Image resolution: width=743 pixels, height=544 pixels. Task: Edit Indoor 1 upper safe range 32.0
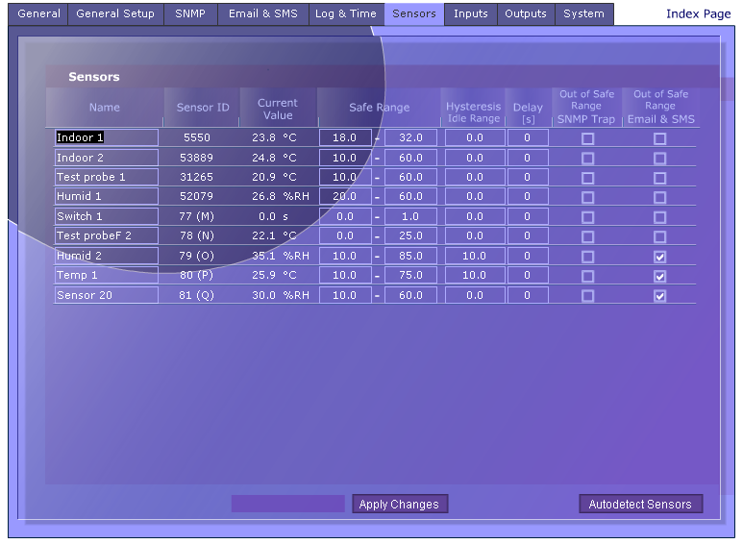(x=410, y=137)
